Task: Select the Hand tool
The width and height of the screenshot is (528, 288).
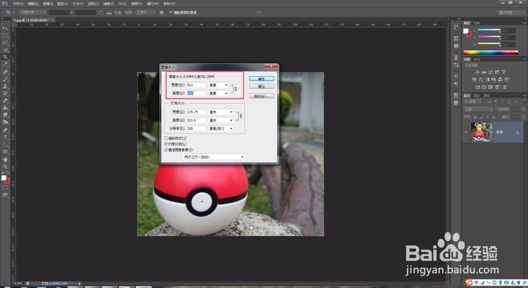Action: pyautogui.click(x=5, y=159)
